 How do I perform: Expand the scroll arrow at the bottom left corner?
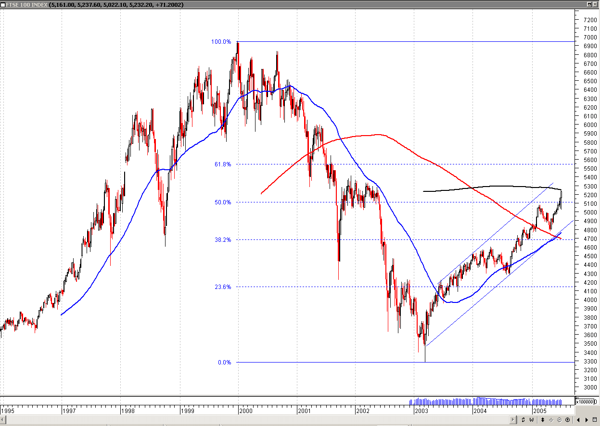tap(2, 420)
